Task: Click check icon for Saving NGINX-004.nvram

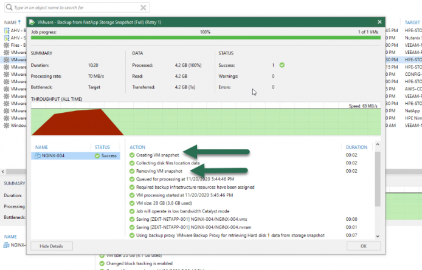Action: click(x=132, y=228)
